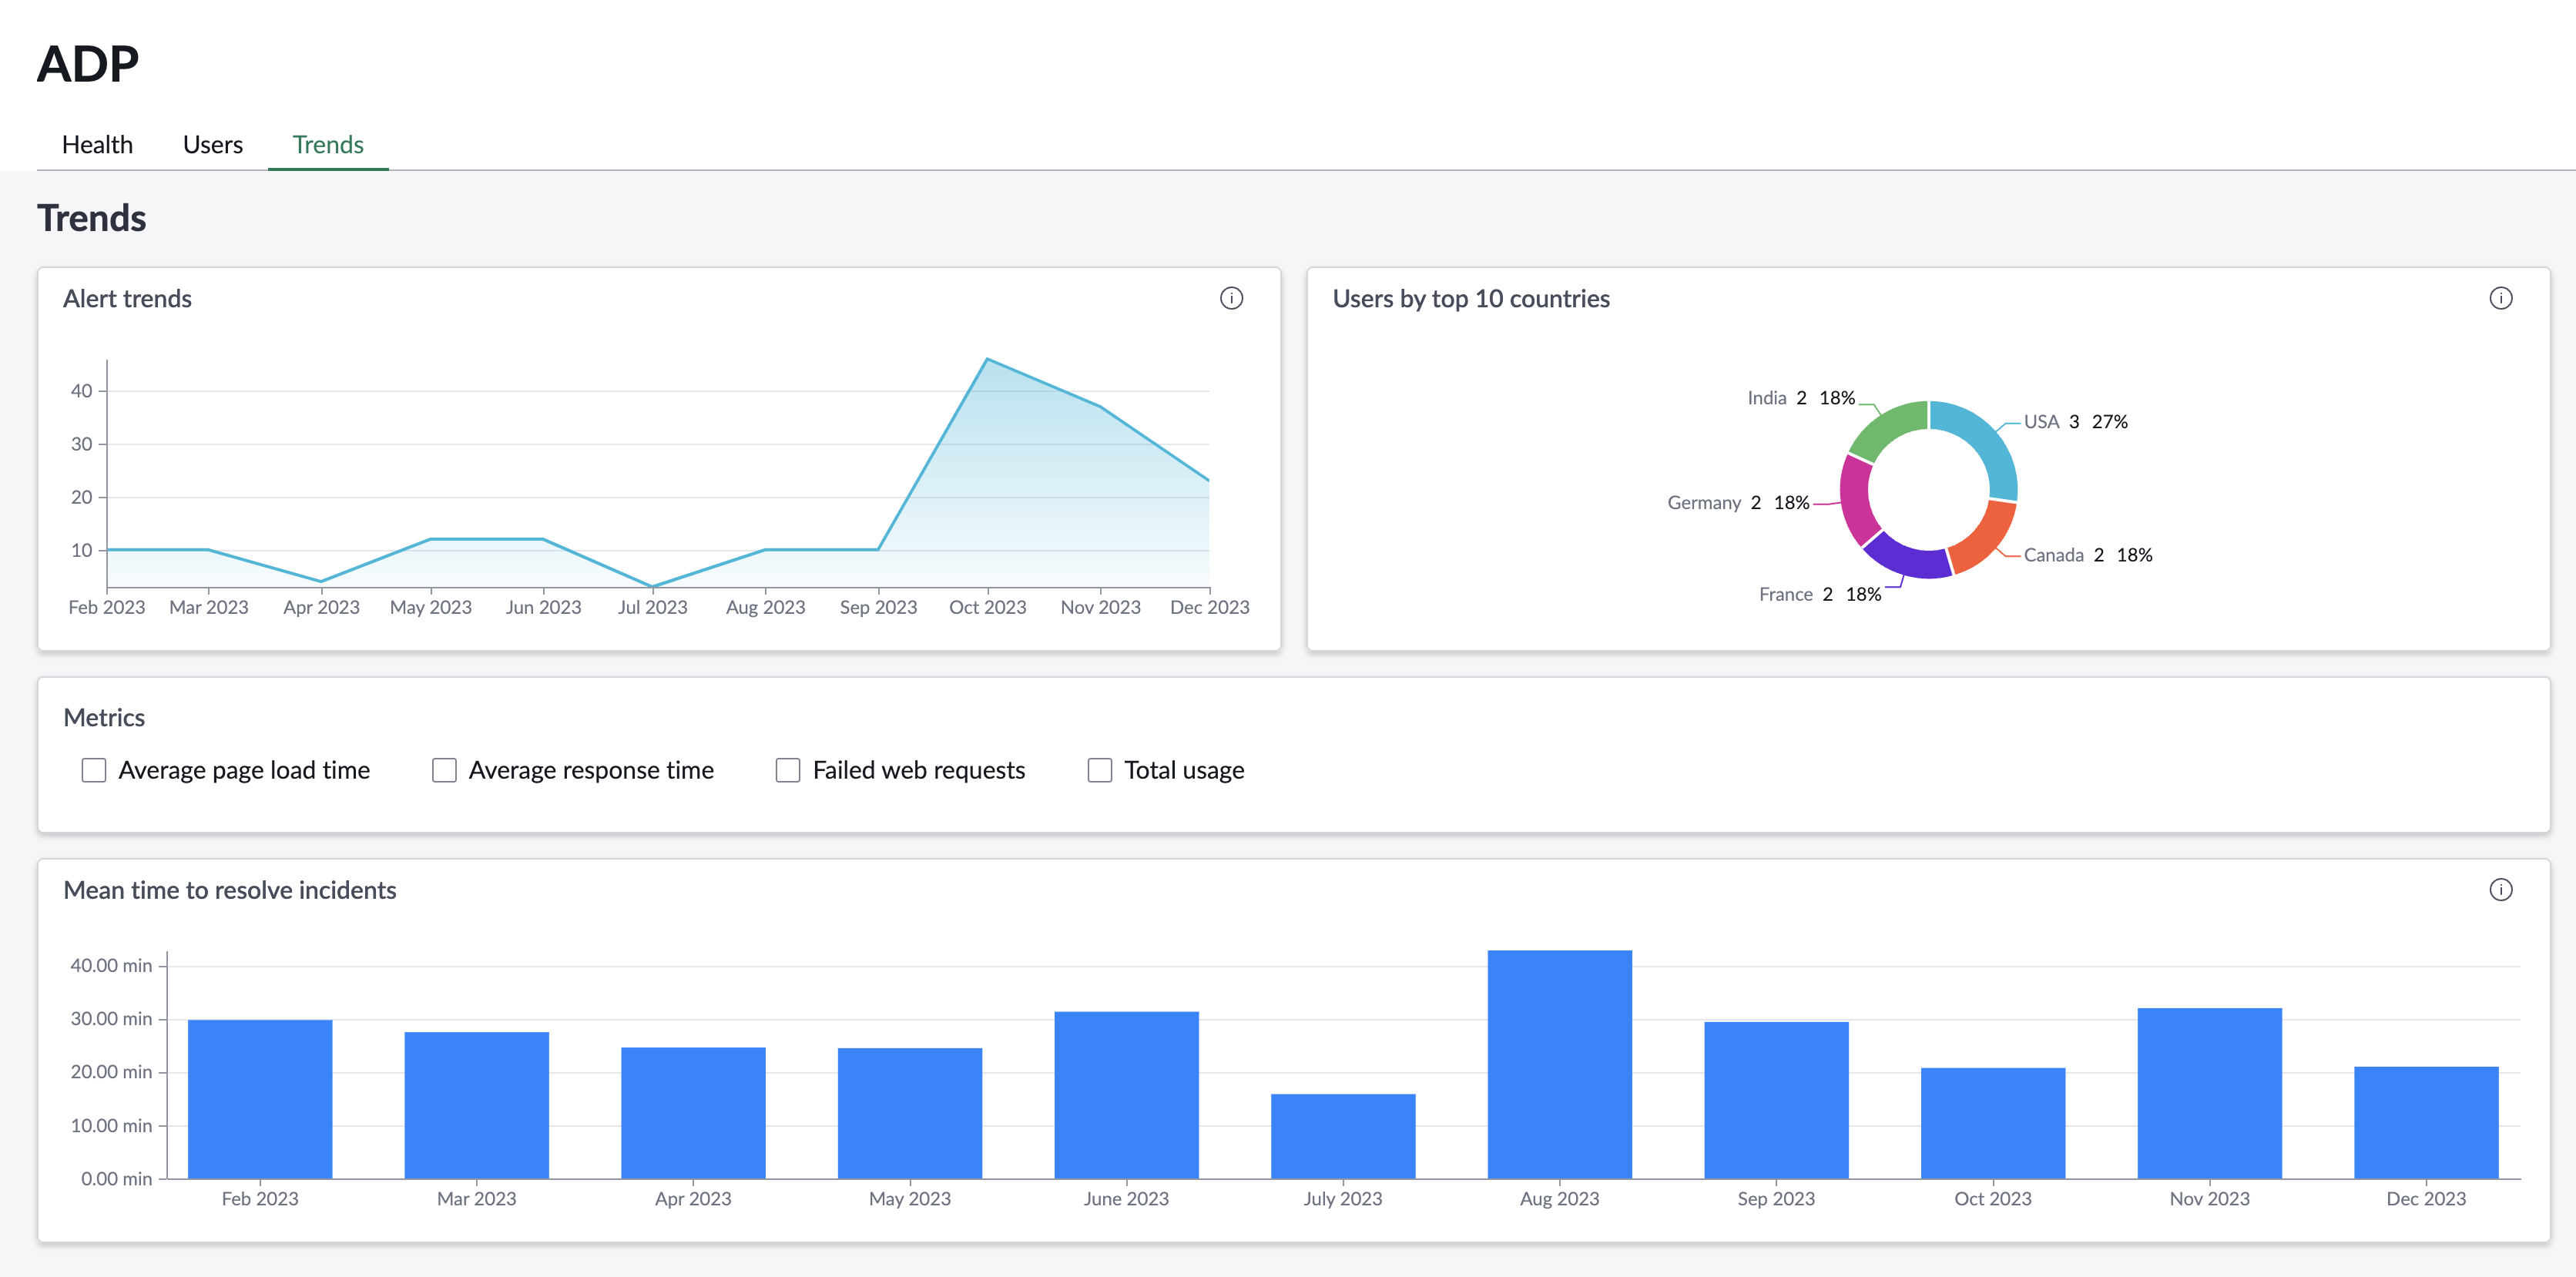Enable the Average page load time checkbox

(94, 770)
